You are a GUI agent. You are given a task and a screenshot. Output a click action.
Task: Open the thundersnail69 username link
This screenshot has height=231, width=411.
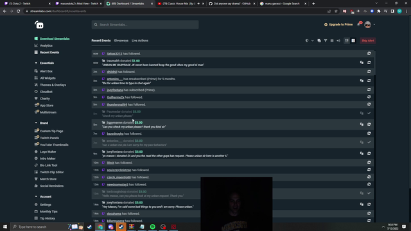coord(117,105)
